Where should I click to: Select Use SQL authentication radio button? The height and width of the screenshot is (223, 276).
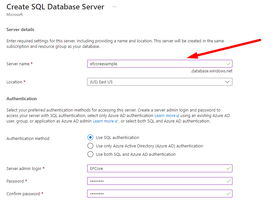pos(90,138)
